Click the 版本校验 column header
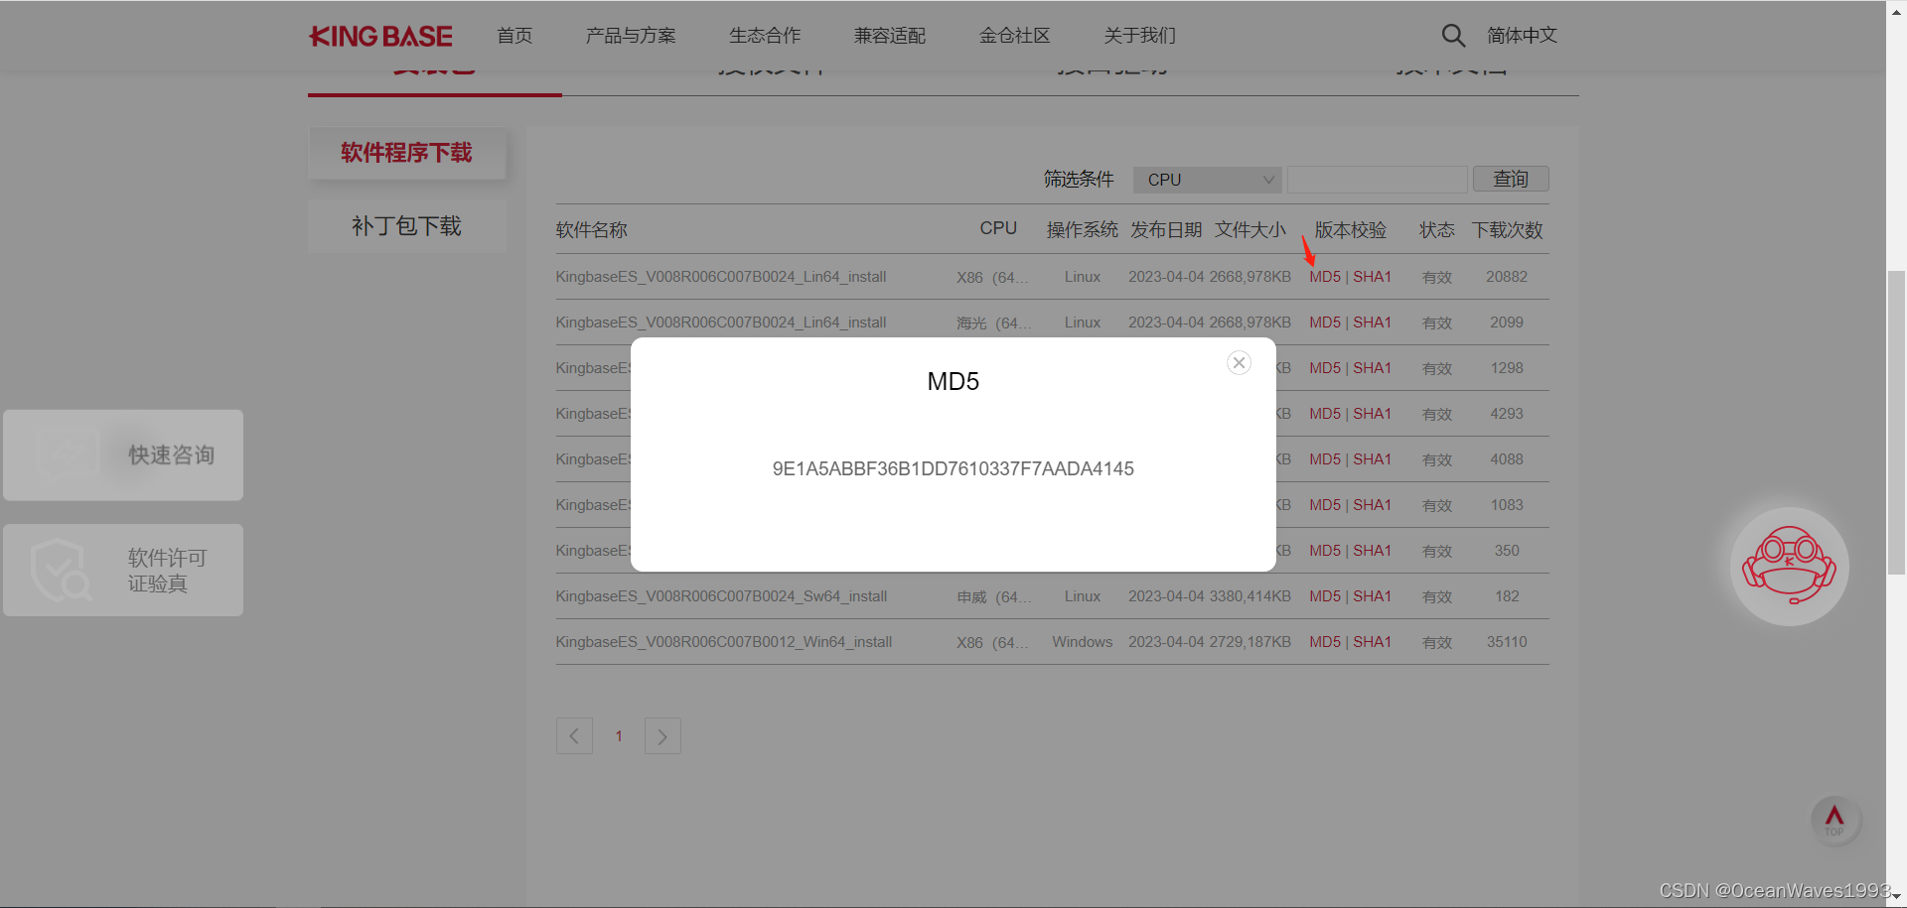The image size is (1907, 908). pyautogui.click(x=1351, y=230)
